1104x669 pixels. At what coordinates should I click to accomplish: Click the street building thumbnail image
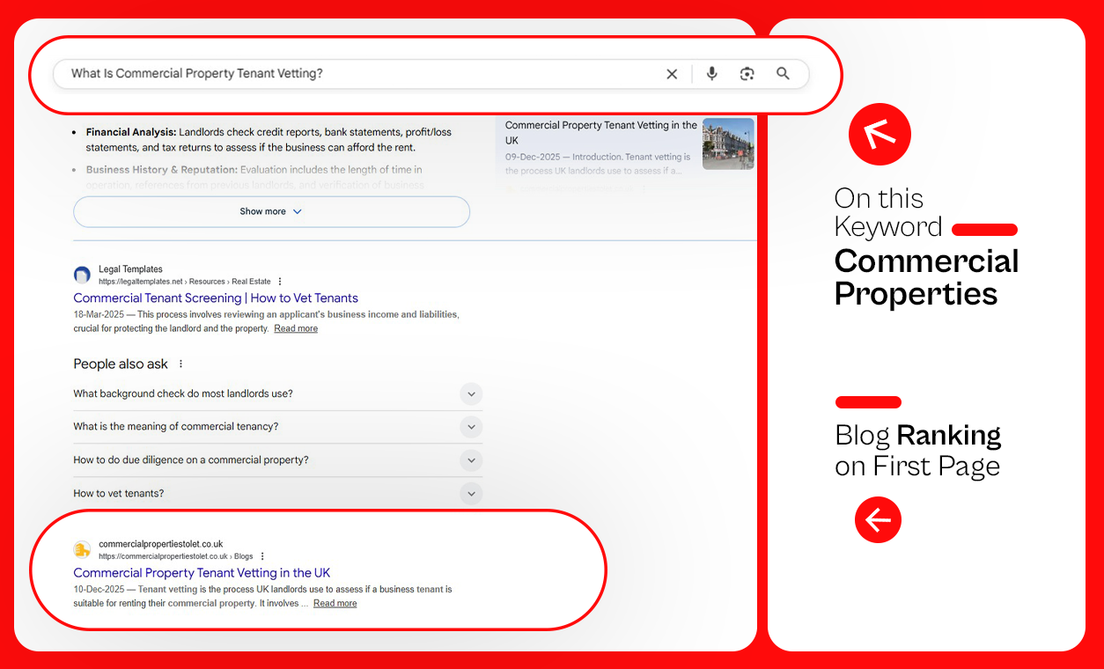click(x=728, y=143)
